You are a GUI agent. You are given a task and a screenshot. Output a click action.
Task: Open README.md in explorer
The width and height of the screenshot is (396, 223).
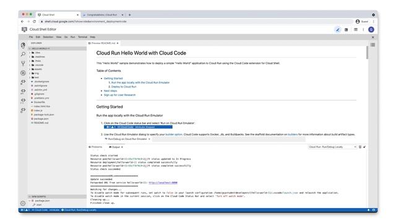click(40, 123)
